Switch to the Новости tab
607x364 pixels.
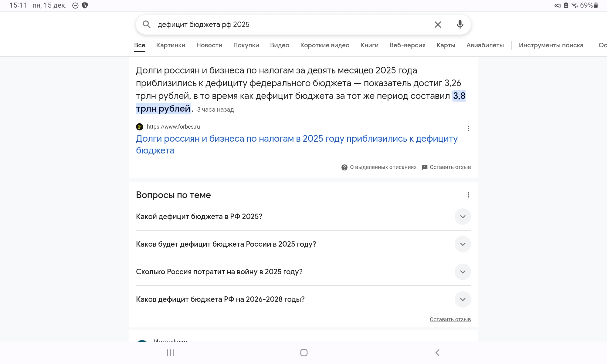point(209,45)
